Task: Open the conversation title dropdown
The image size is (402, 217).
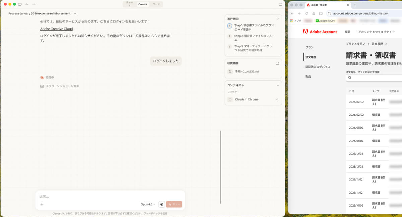Action: point(75,14)
